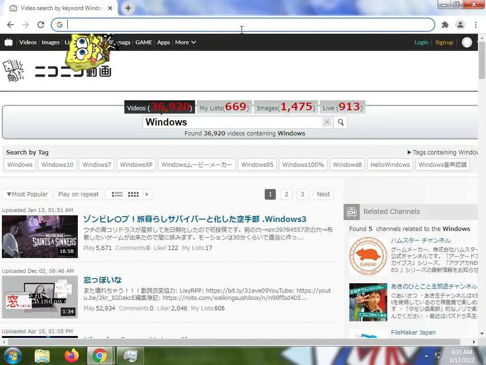
Task: Go to results page 2
Action: point(286,194)
